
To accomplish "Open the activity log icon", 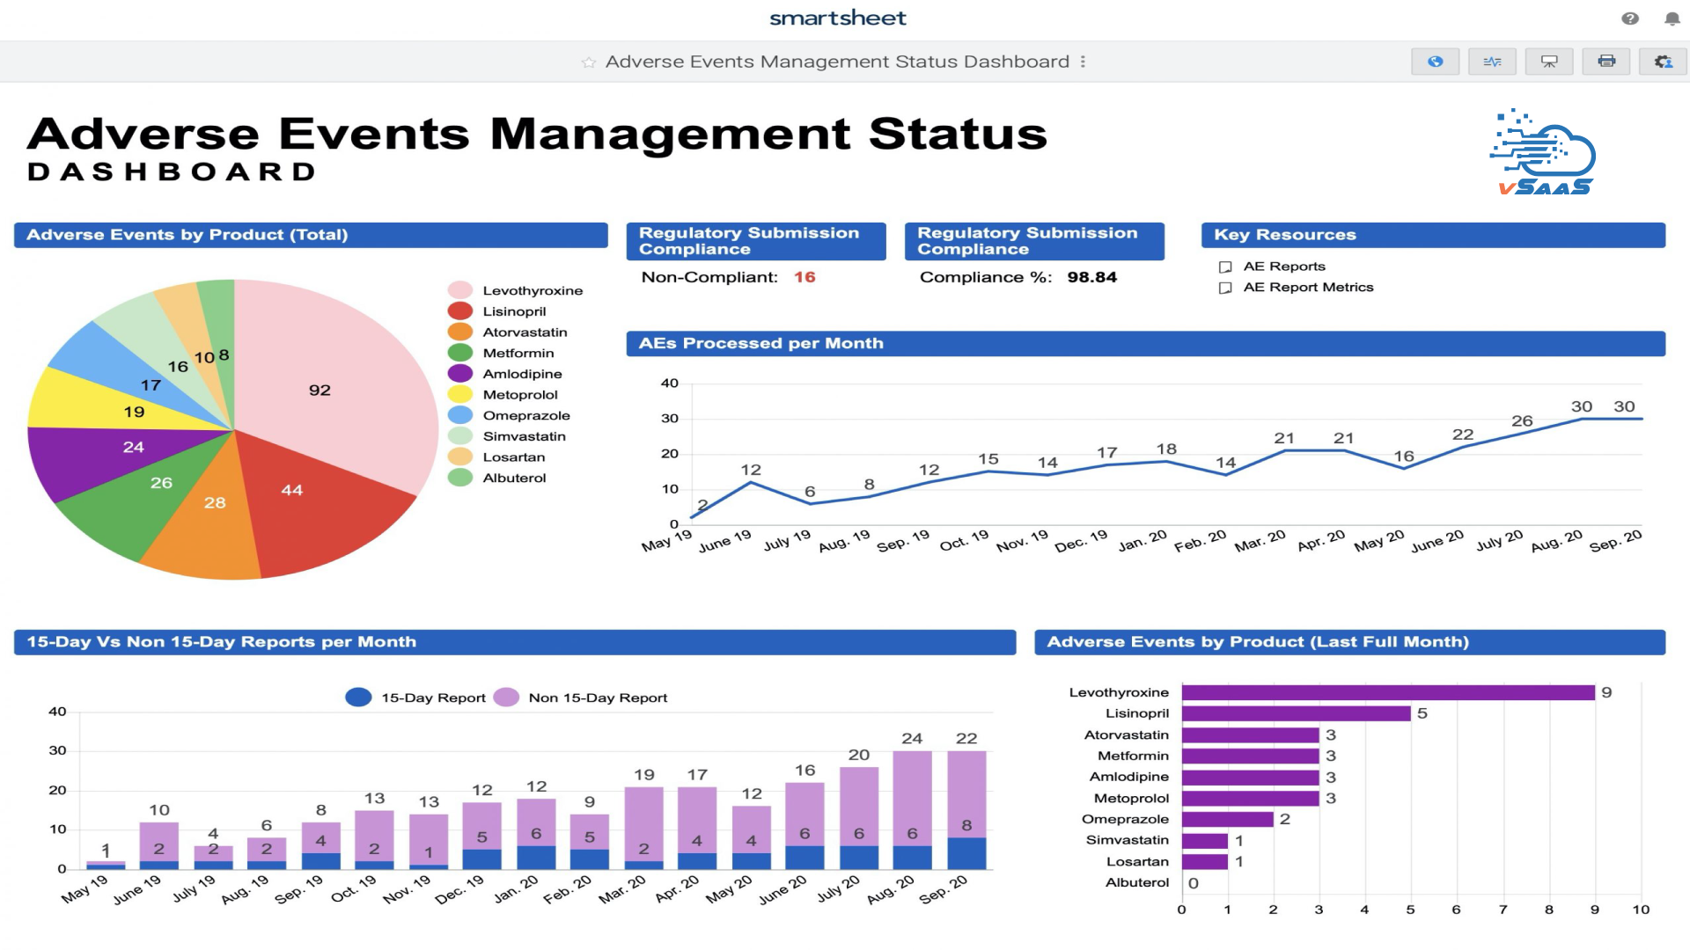I will [1492, 62].
